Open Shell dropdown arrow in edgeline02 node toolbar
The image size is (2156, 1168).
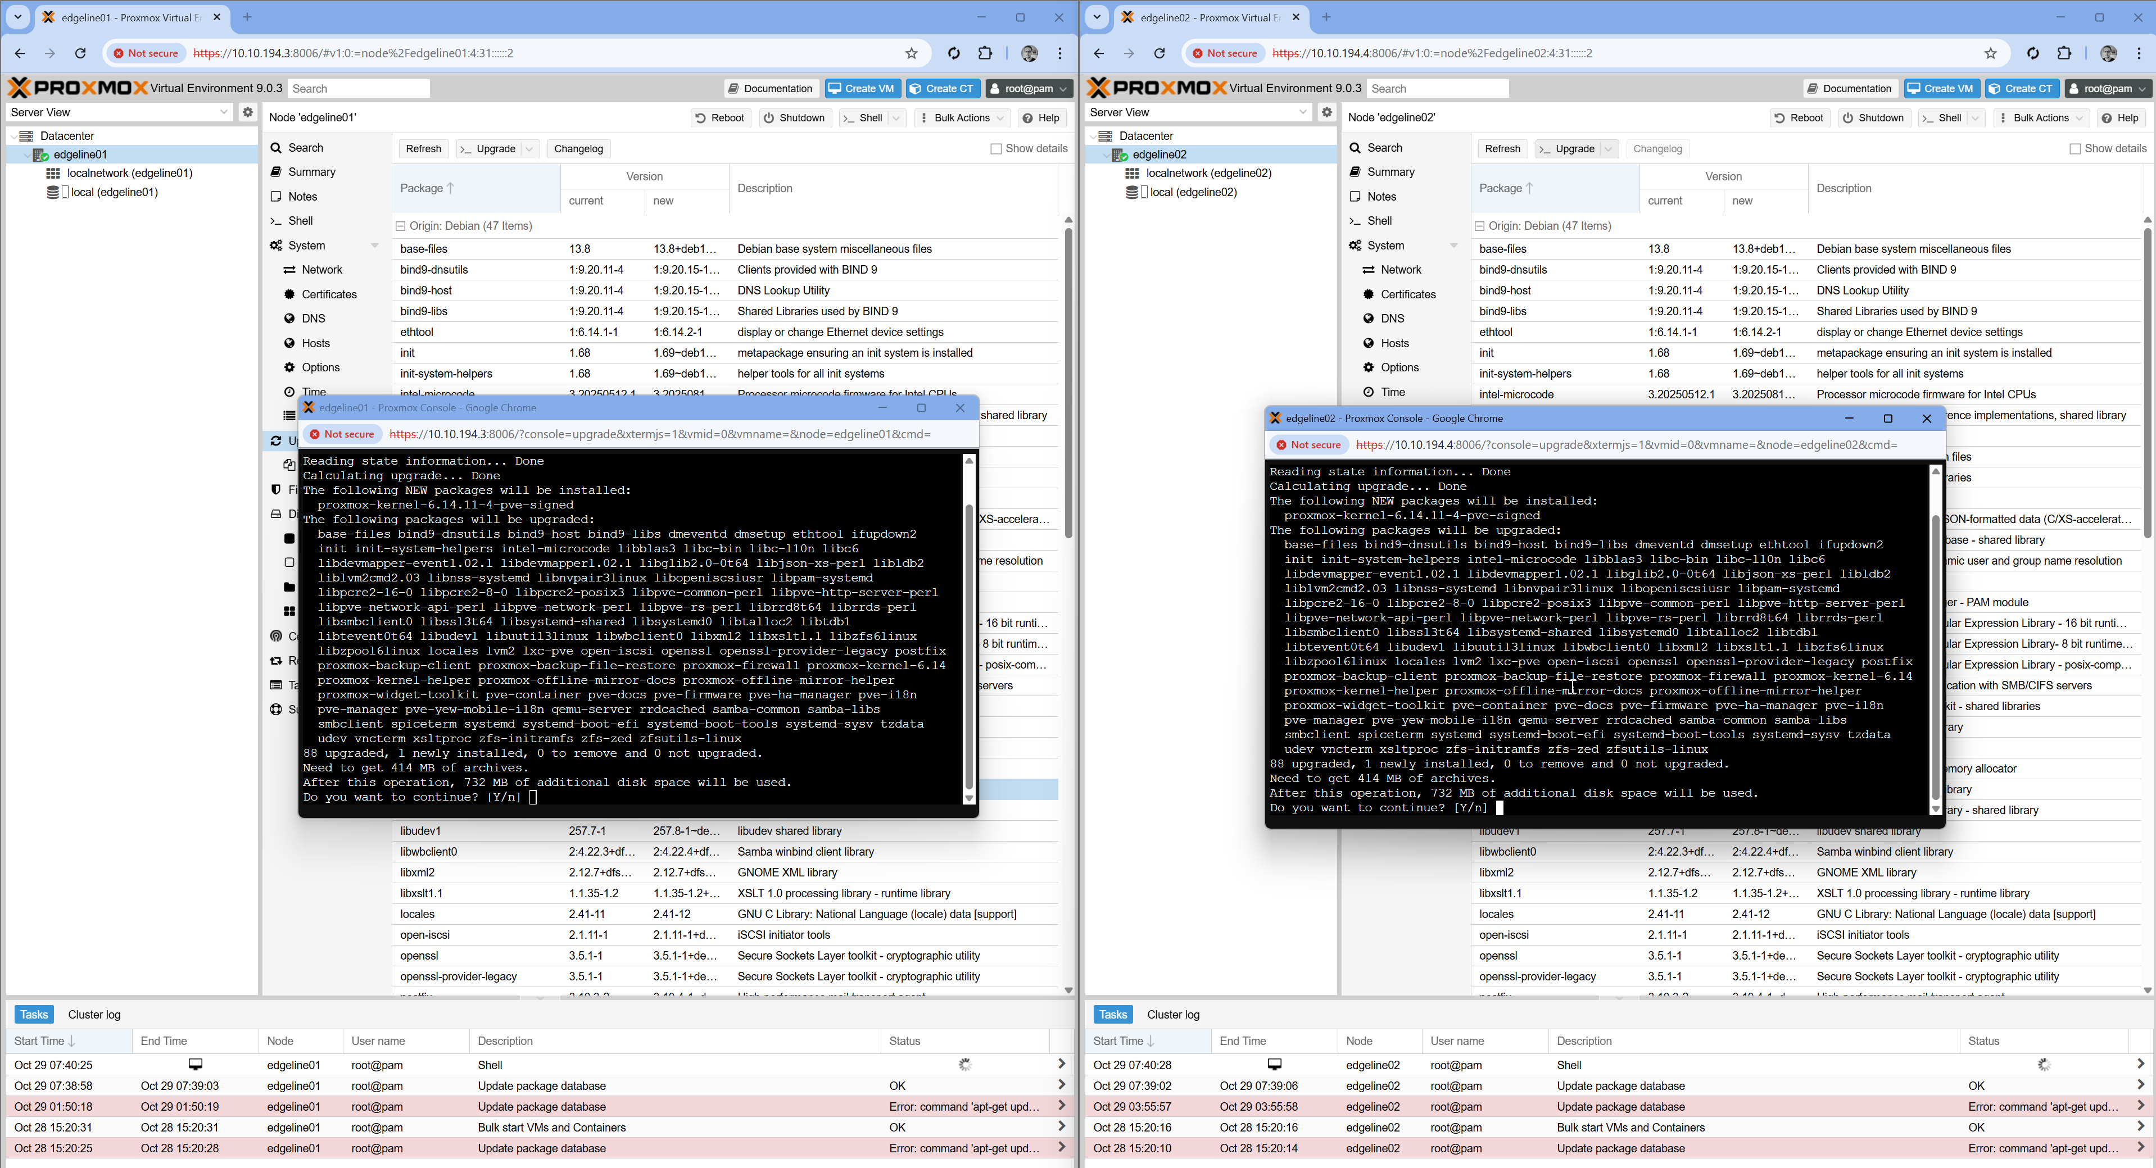pyautogui.click(x=1975, y=118)
